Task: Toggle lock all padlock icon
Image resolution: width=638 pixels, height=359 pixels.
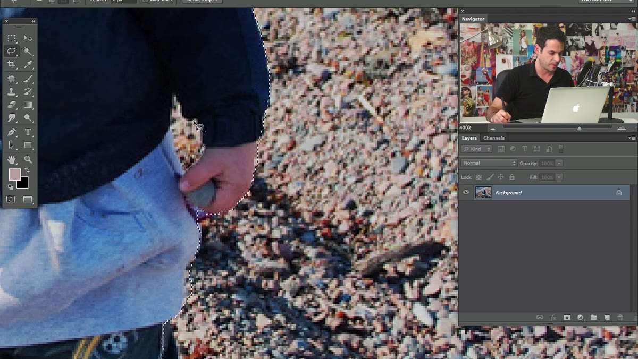Action: pos(512,177)
